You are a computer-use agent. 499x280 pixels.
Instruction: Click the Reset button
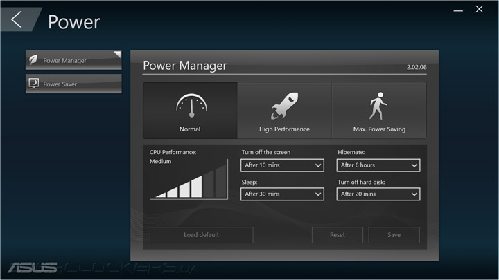pos(338,235)
